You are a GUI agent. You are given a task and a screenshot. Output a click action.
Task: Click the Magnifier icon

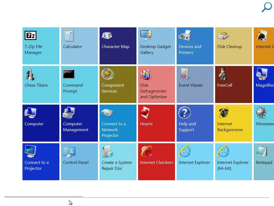coord(262,74)
